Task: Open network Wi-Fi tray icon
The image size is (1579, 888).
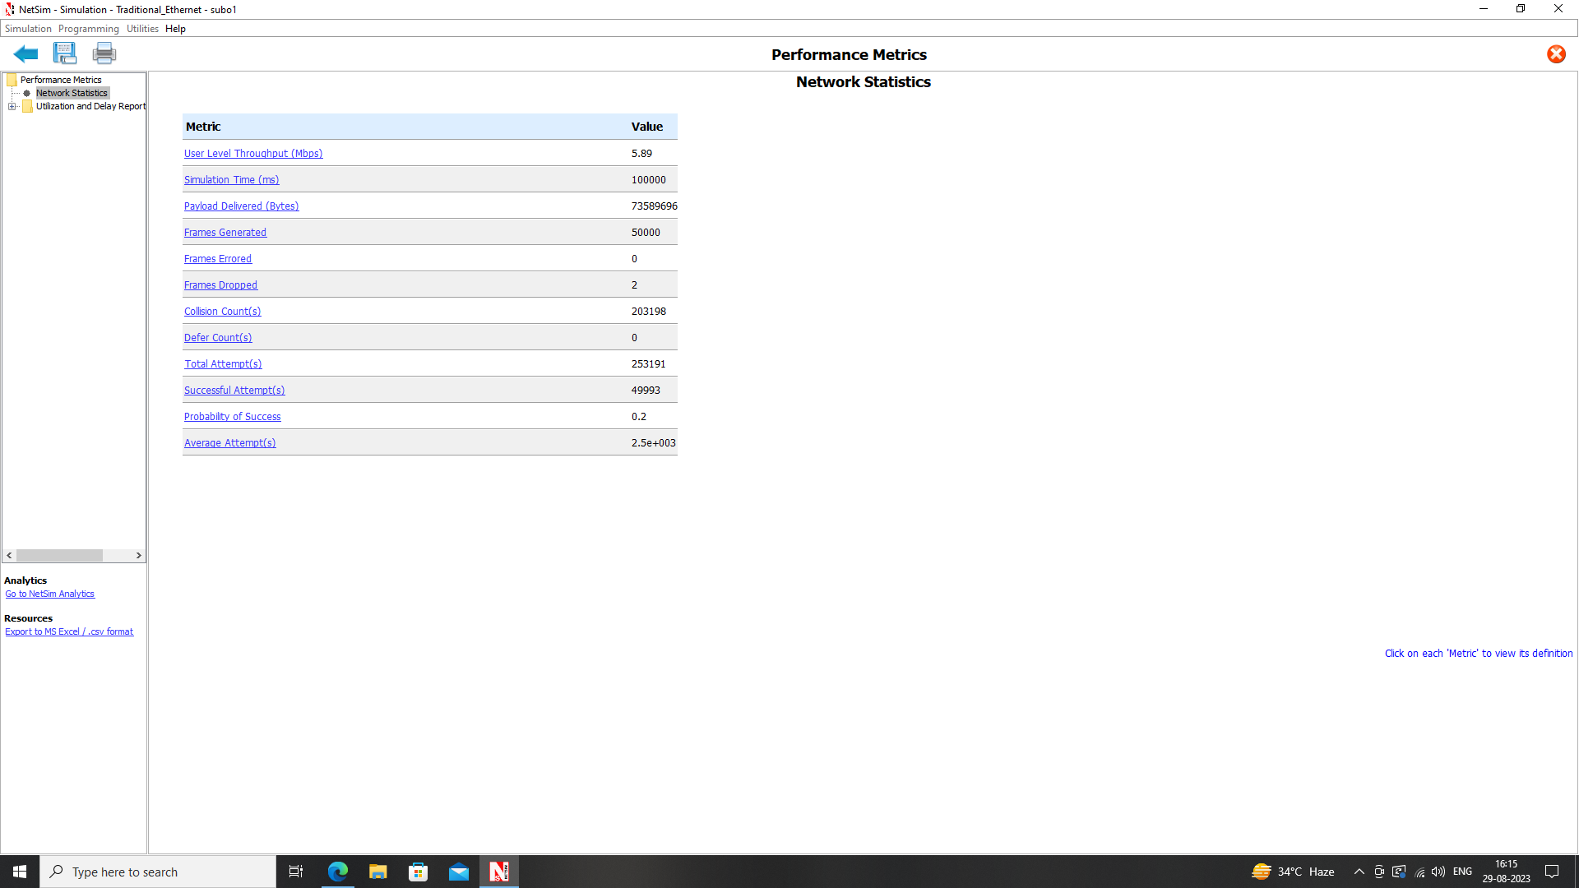Action: point(1419,872)
